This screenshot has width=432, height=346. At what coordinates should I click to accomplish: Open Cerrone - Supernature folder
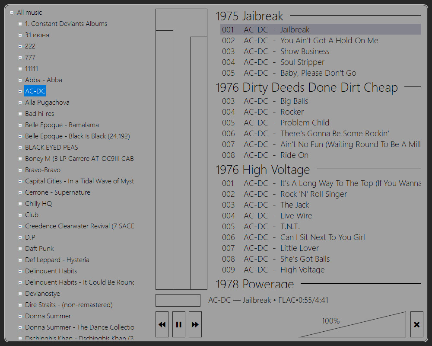pos(57,192)
